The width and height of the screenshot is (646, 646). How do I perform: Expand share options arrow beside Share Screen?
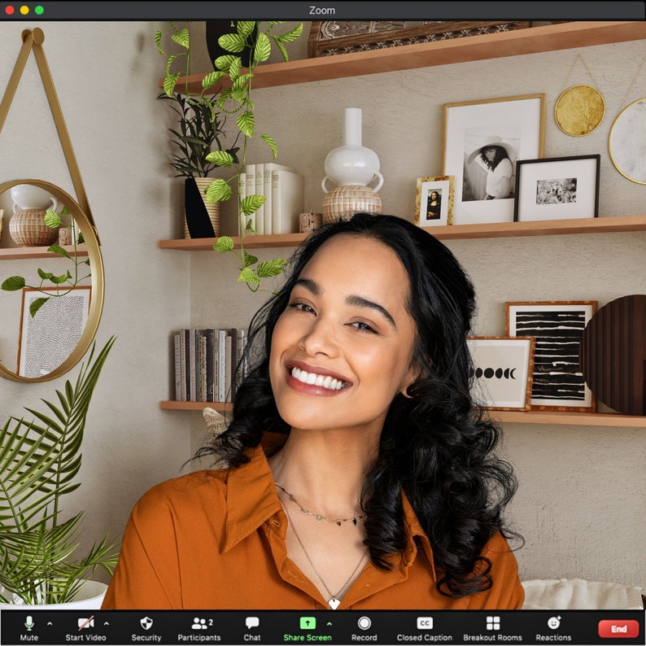tap(330, 624)
